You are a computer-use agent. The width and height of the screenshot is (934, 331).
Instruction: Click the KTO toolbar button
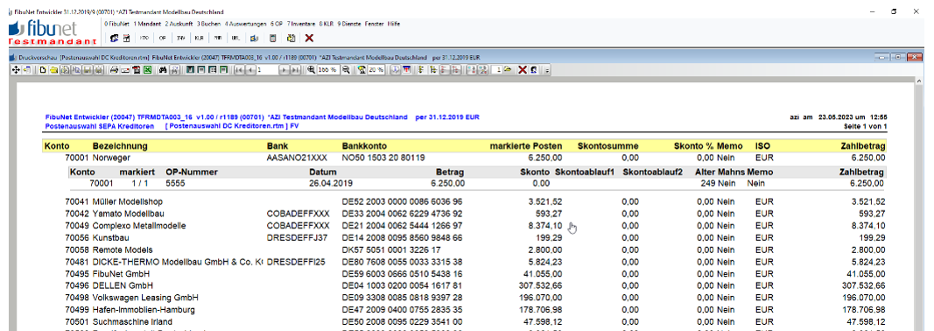click(x=144, y=38)
